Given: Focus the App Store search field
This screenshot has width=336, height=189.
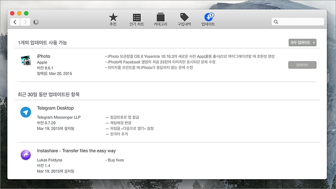Looking at the screenshot, I should (x=298, y=22).
